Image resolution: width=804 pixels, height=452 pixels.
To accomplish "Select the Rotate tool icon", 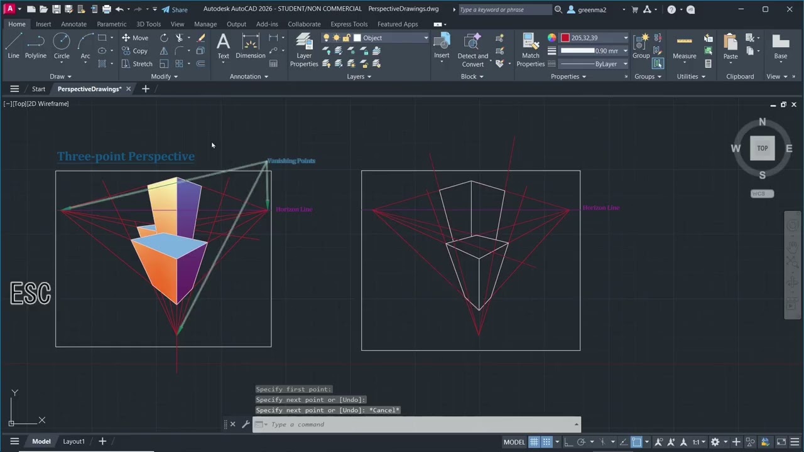I will [x=164, y=38].
